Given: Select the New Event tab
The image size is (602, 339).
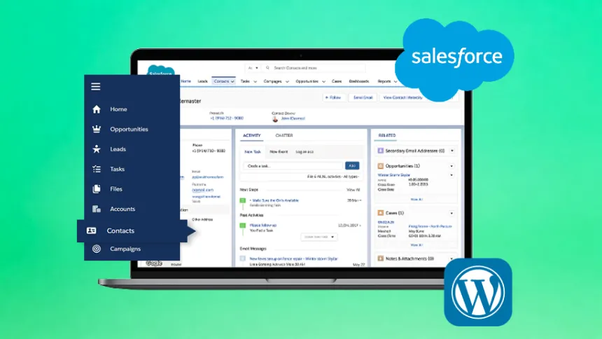Looking at the screenshot, I should click(x=279, y=151).
